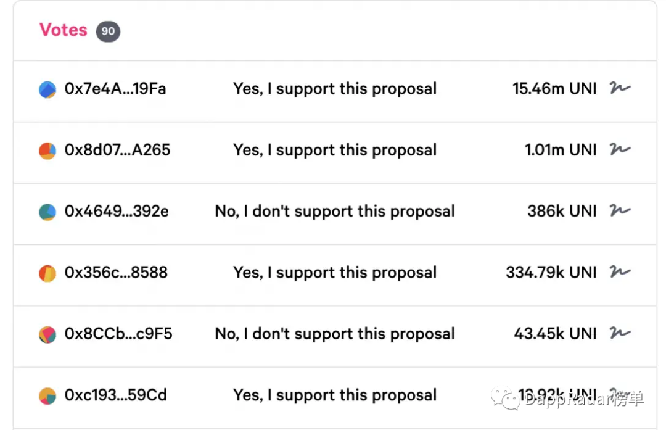This screenshot has width=666, height=430.
Task: Click avatar of voter 0x7e4A...19Fa
Action: 47,90
